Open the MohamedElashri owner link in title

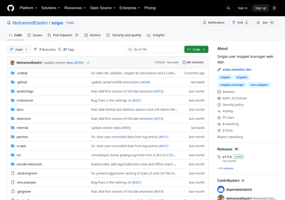pos(30,23)
